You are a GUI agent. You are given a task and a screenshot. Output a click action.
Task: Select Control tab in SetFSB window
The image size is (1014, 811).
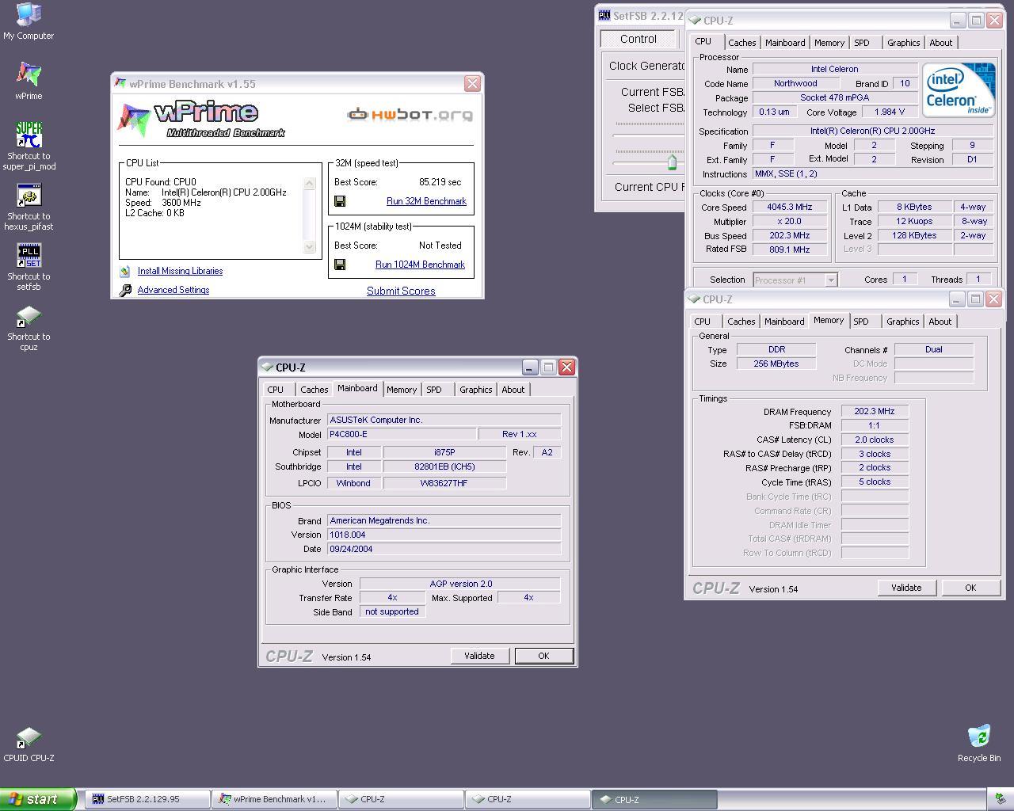638,39
